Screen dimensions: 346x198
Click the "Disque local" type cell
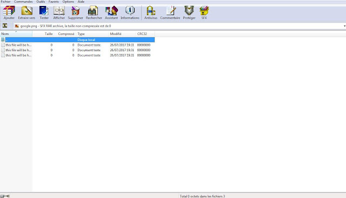coord(86,40)
